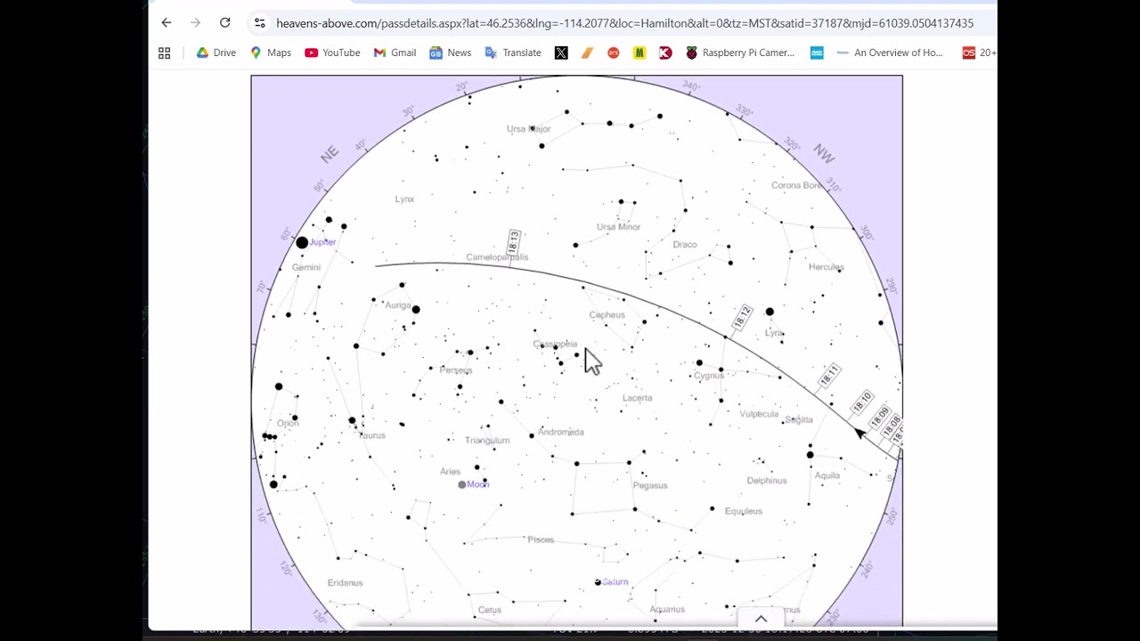
Task: Click the Ursa Major constellation label
Action: pyautogui.click(x=529, y=129)
